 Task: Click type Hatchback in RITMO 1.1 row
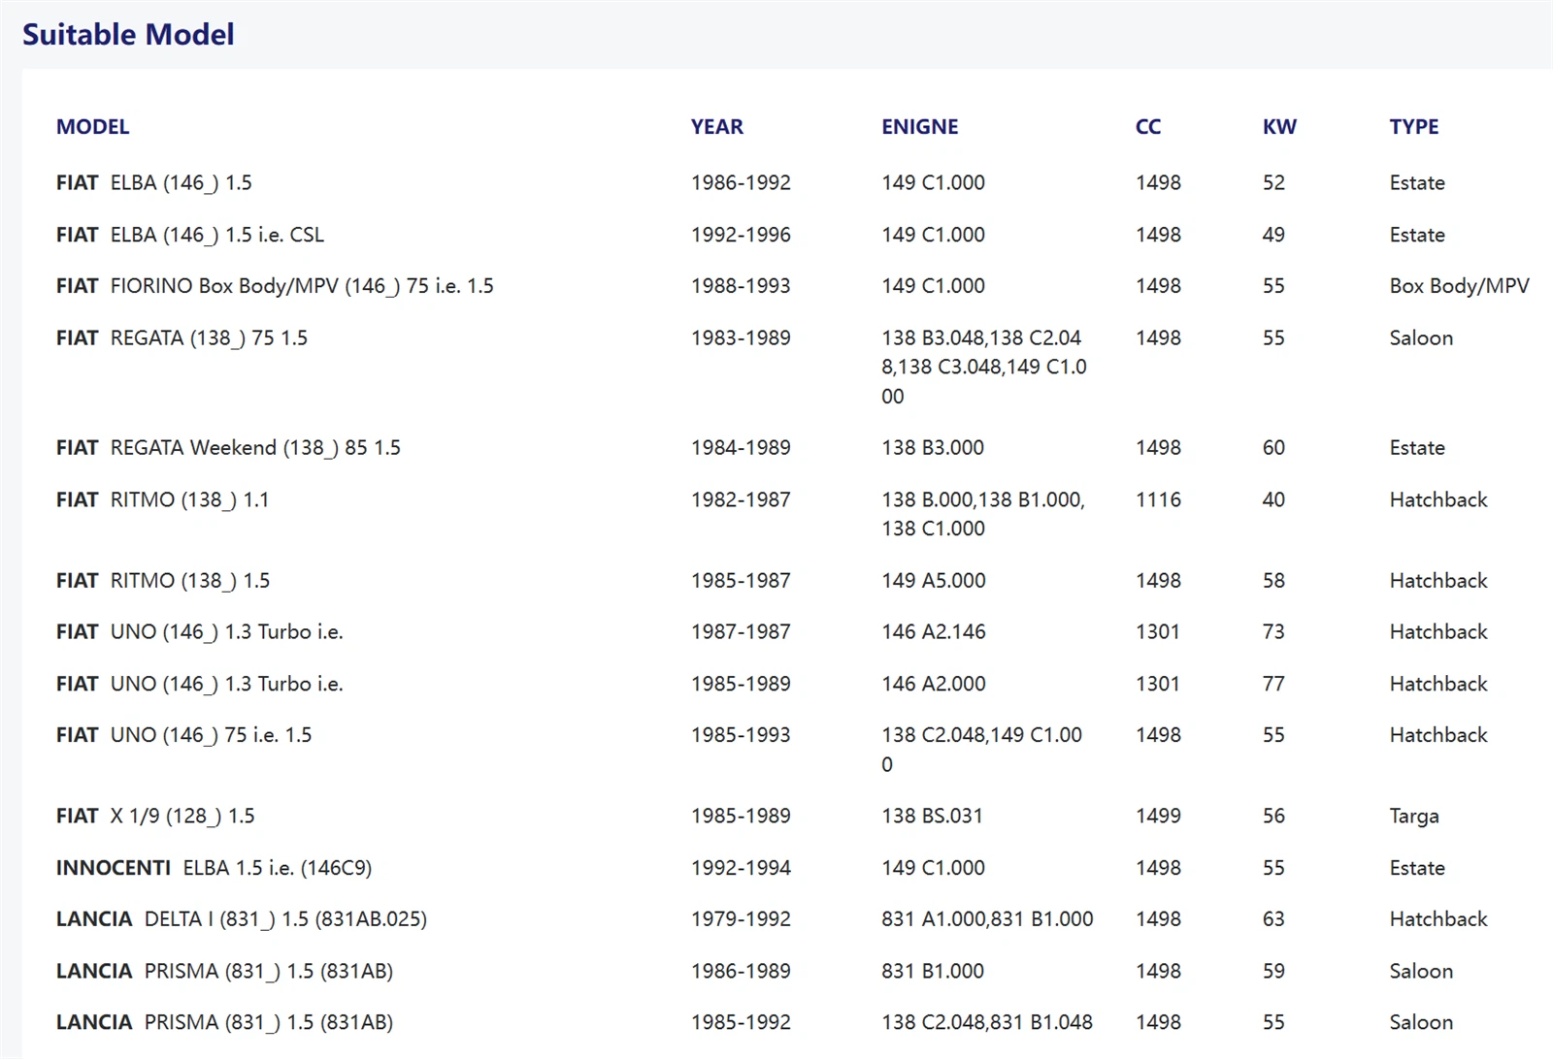click(1438, 500)
